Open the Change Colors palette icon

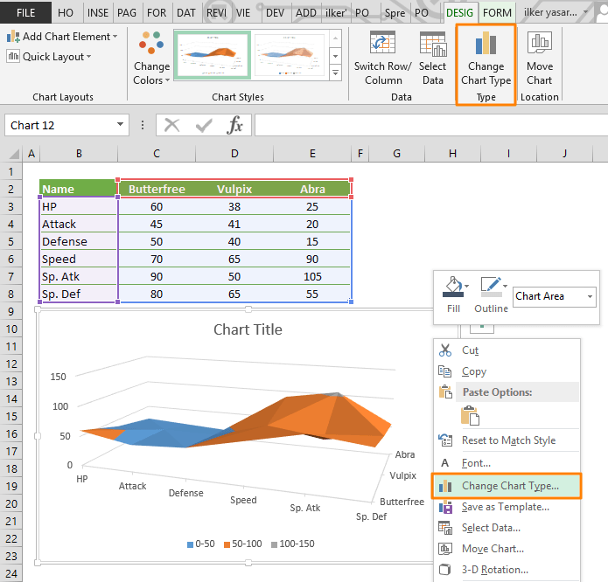coord(151,43)
